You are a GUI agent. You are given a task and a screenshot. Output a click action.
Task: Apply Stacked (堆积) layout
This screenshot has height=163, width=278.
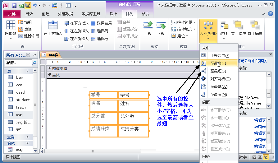[x=25, y=22]
